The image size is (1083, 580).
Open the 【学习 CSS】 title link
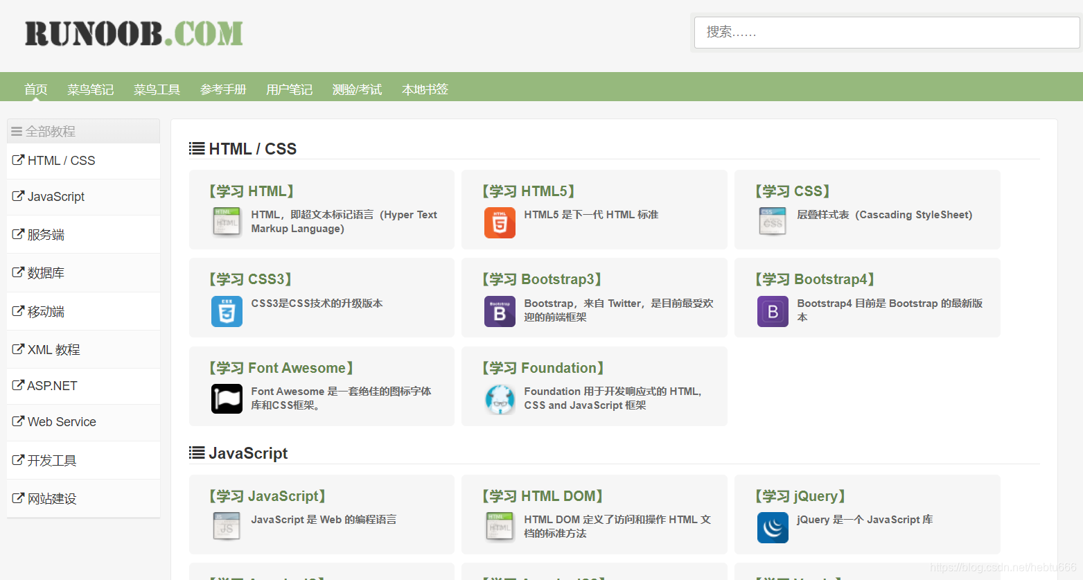(x=793, y=191)
